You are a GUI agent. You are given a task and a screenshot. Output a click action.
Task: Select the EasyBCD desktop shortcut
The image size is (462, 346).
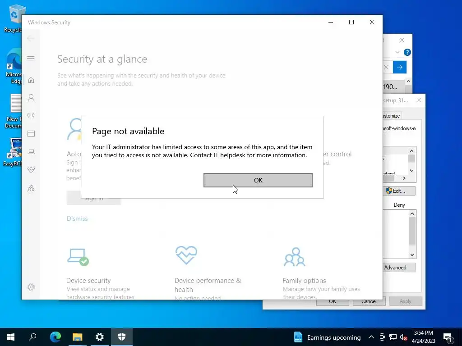12,152
